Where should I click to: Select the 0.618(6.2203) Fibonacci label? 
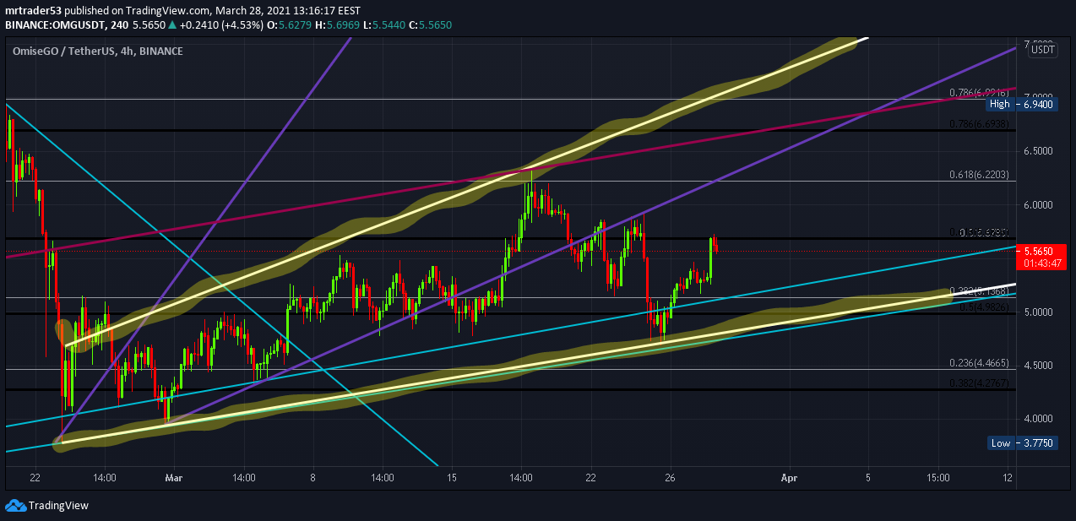(979, 176)
